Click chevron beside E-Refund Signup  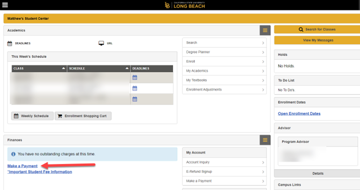(x=263, y=172)
